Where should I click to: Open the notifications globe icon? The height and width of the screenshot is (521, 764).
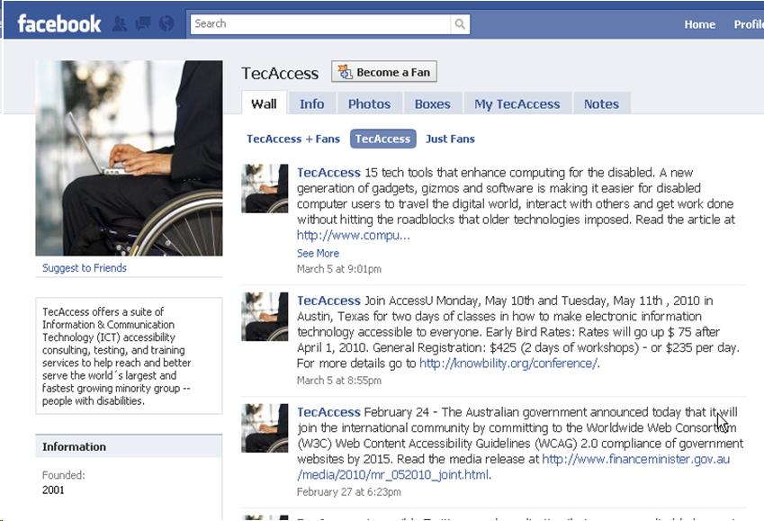point(166,23)
